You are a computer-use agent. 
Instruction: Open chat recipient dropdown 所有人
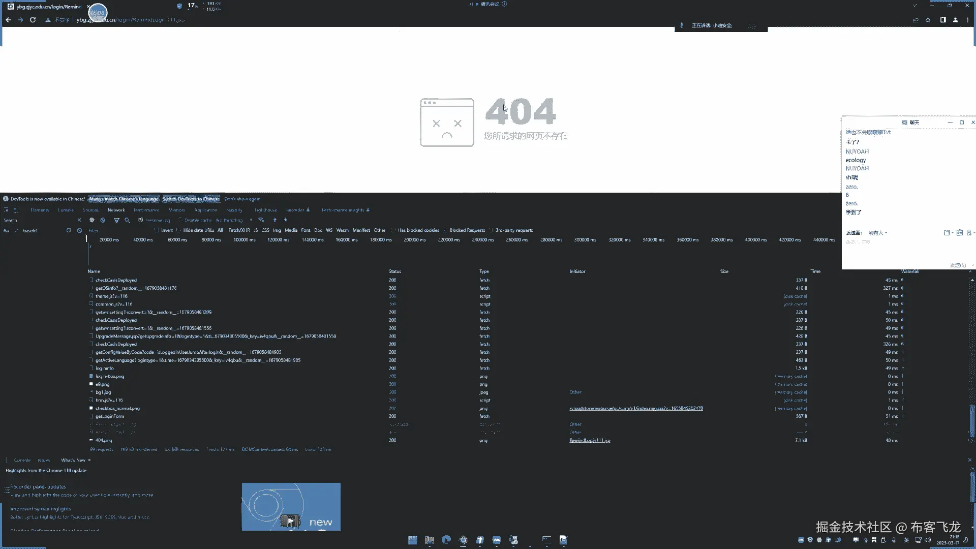pos(877,233)
